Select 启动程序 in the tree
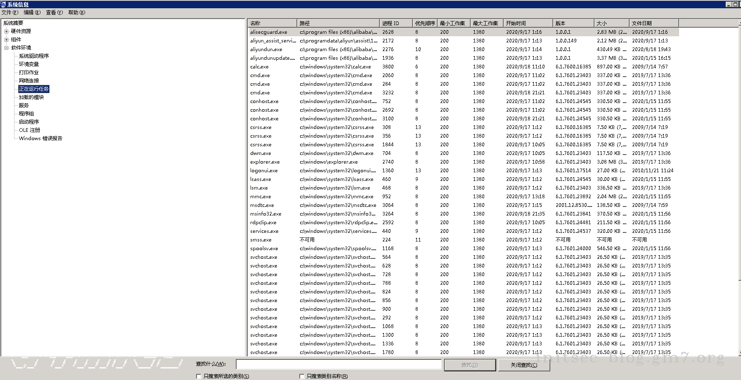The width and height of the screenshot is (741, 380). coord(29,122)
